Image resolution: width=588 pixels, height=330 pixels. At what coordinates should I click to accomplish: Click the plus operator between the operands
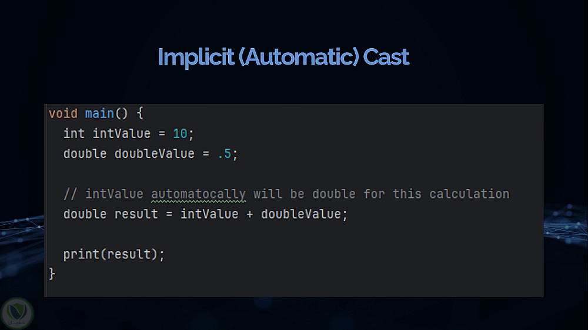pos(249,214)
